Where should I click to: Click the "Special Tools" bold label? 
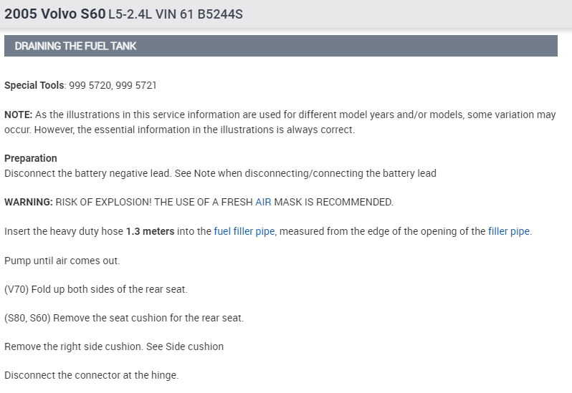click(34, 86)
